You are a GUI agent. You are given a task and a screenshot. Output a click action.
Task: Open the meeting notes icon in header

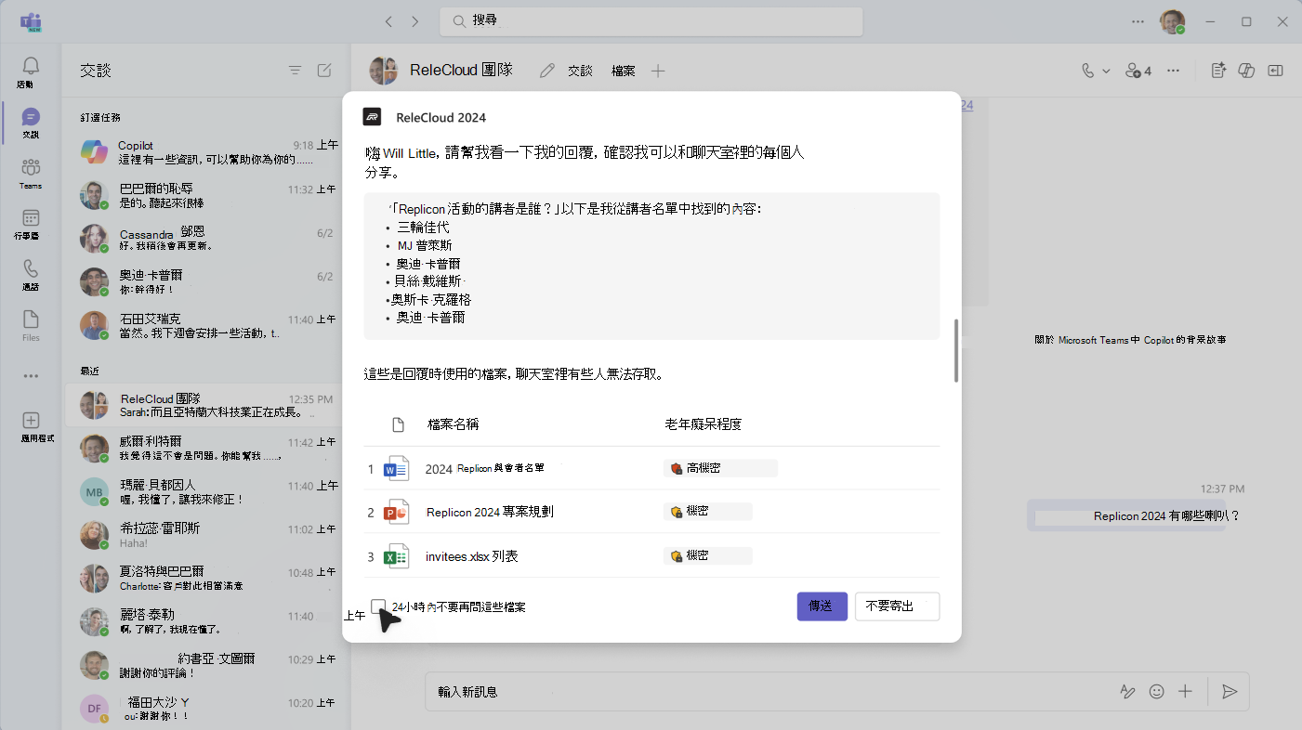[1219, 71]
